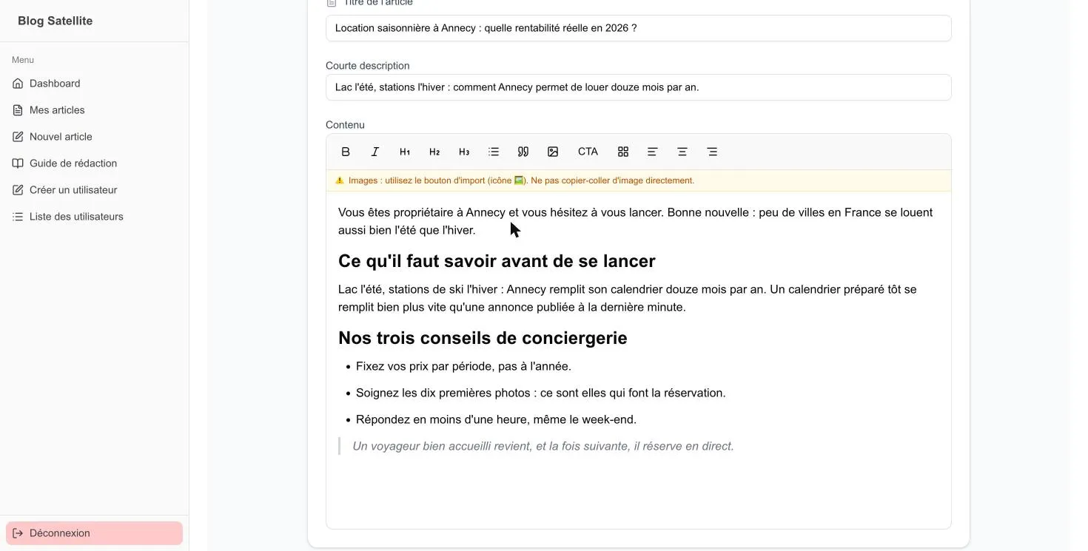The height and width of the screenshot is (551, 1088).
Task: Align text to the left
Action: point(653,152)
